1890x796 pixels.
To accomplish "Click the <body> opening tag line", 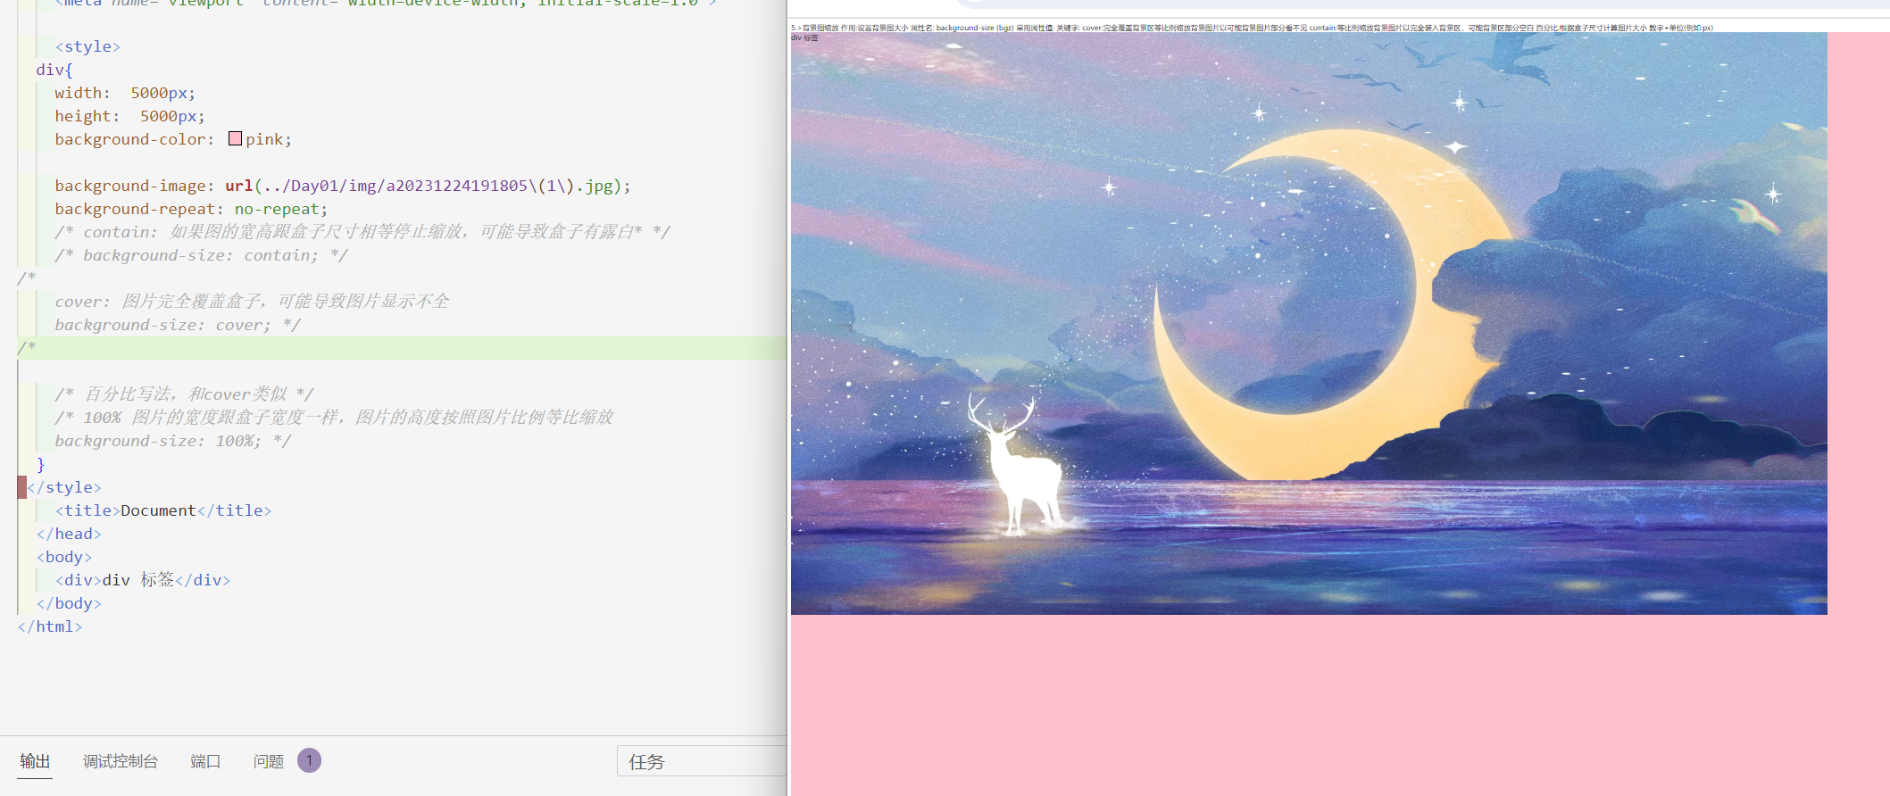I will [64, 557].
